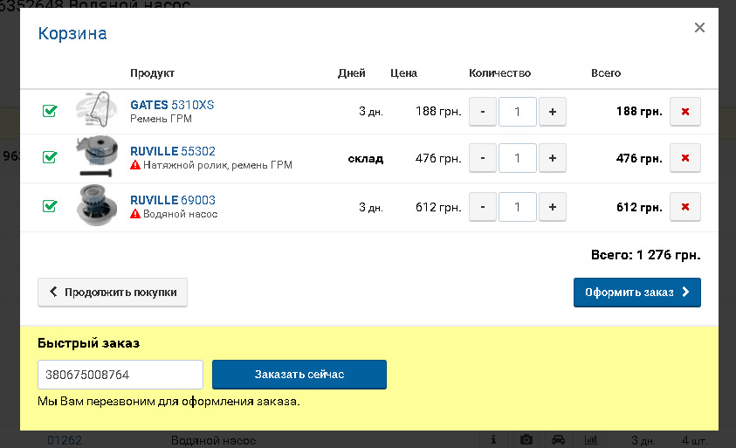Image resolution: width=736 pixels, height=448 pixels.
Task: Click warning icon beside Натяжной ролик
Action: coord(135,165)
